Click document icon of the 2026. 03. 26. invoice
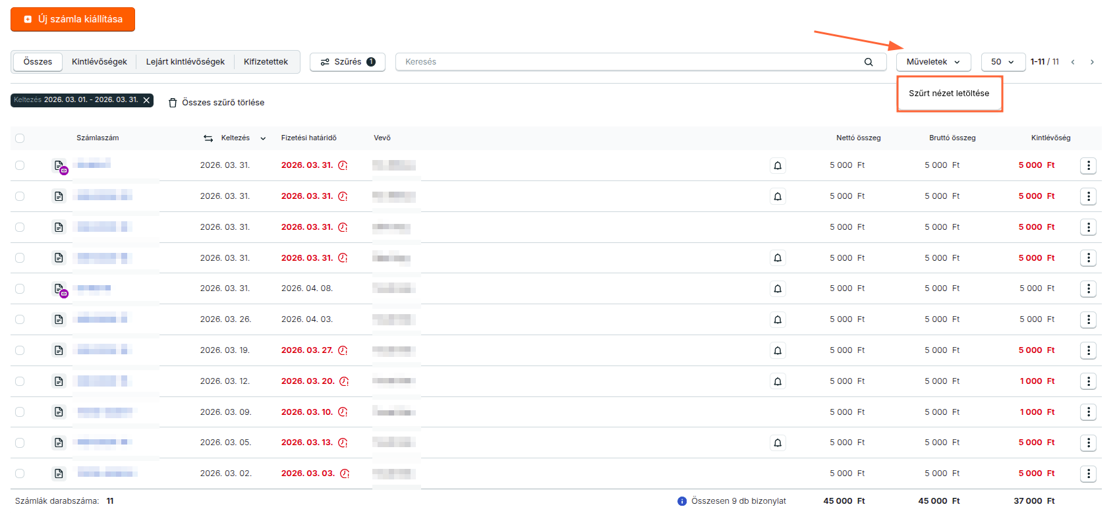 (x=59, y=319)
